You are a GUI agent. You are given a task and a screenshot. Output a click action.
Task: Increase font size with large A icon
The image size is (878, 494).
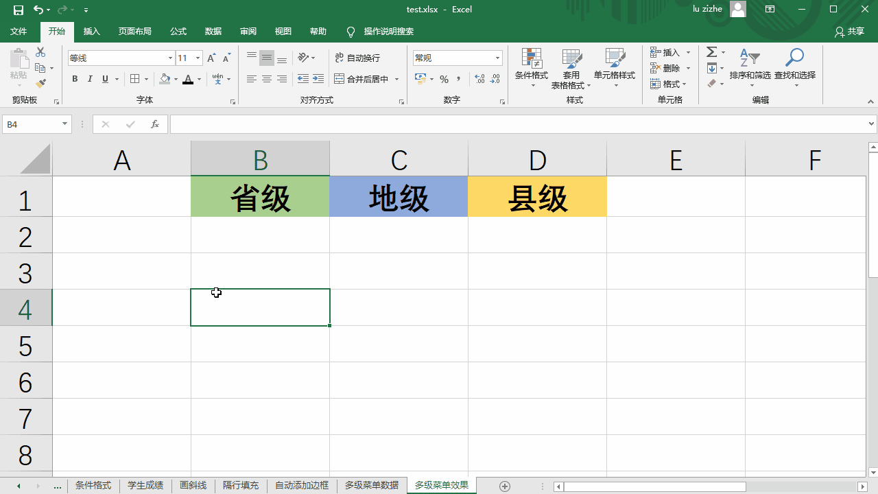211,58
